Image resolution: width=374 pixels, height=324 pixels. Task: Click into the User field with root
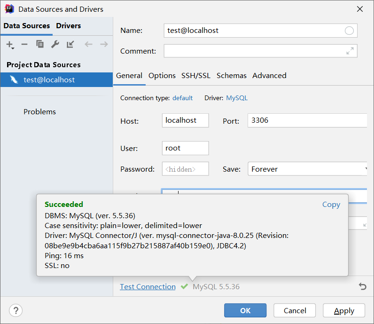point(185,148)
